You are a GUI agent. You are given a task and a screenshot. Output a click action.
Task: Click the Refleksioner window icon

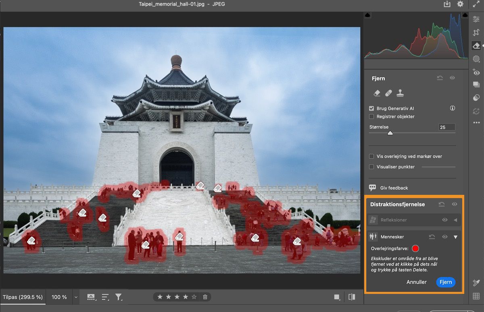tap(373, 220)
